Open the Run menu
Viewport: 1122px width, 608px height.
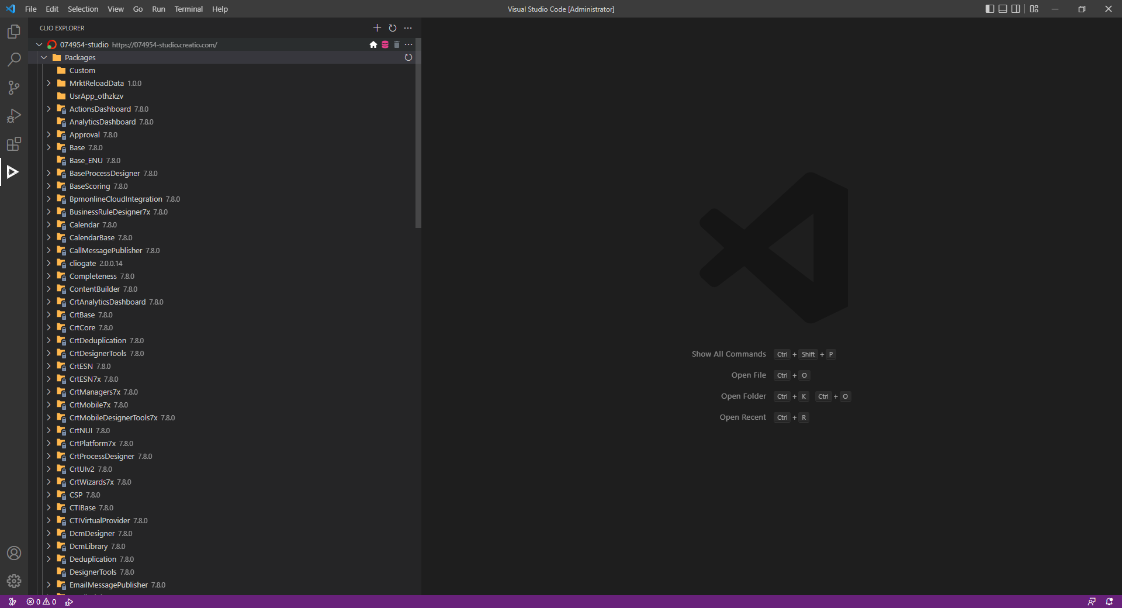(x=158, y=9)
